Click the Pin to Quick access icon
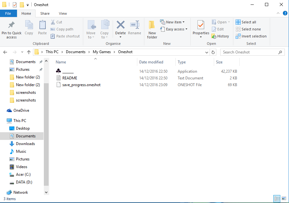Screen dimensions: 289x203 (x=12, y=26)
